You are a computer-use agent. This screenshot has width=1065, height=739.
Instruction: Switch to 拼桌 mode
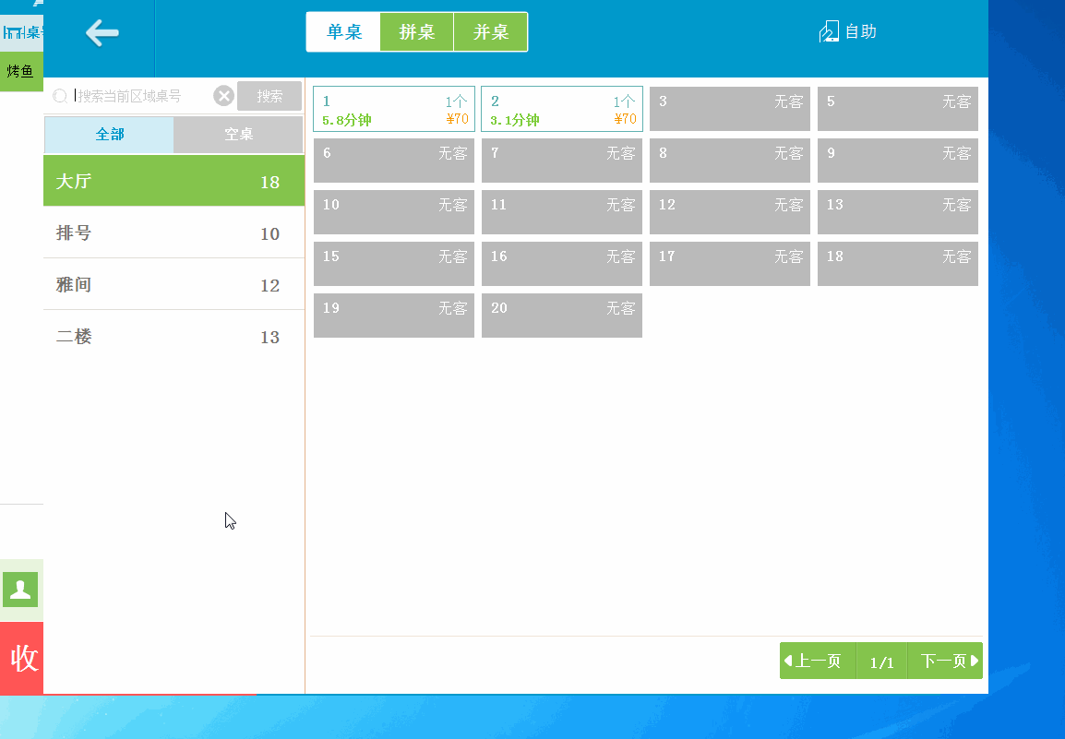pyautogui.click(x=417, y=32)
